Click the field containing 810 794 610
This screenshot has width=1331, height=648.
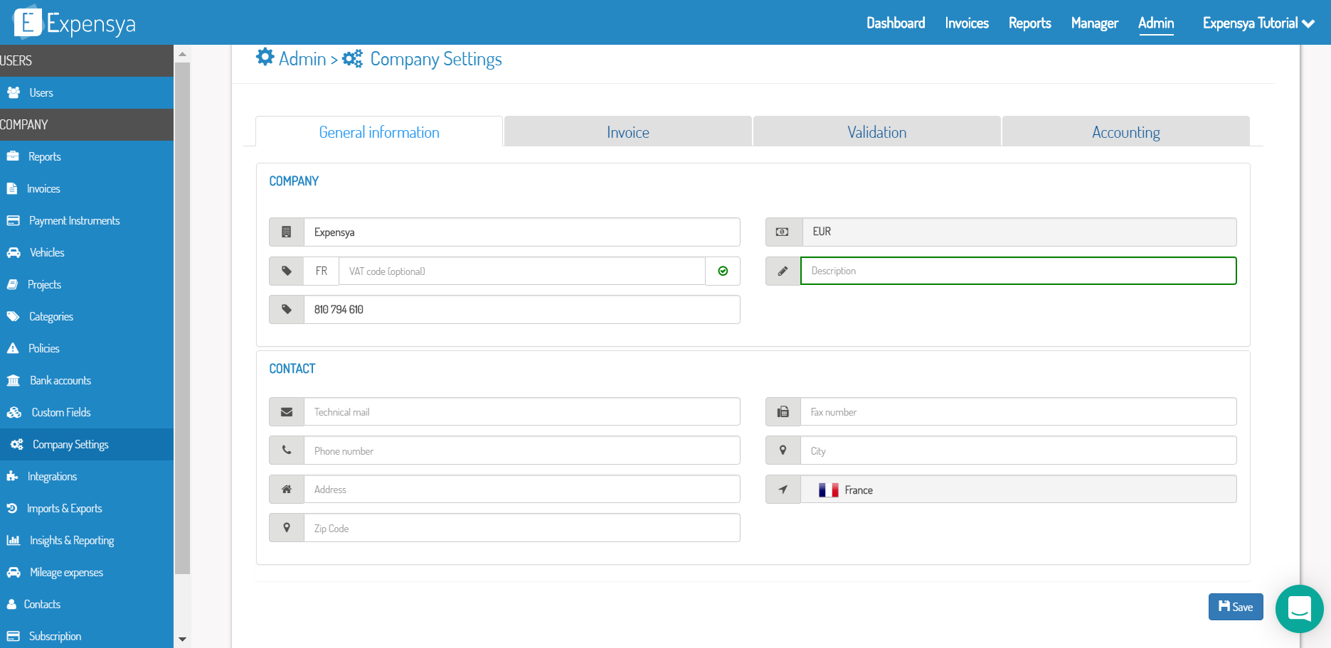pyautogui.click(x=522, y=310)
